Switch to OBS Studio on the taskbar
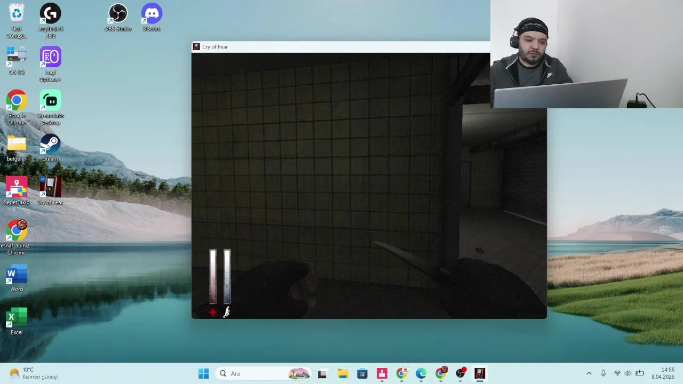Viewport: 683px width, 384px height. pyautogui.click(x=460, y=373)
